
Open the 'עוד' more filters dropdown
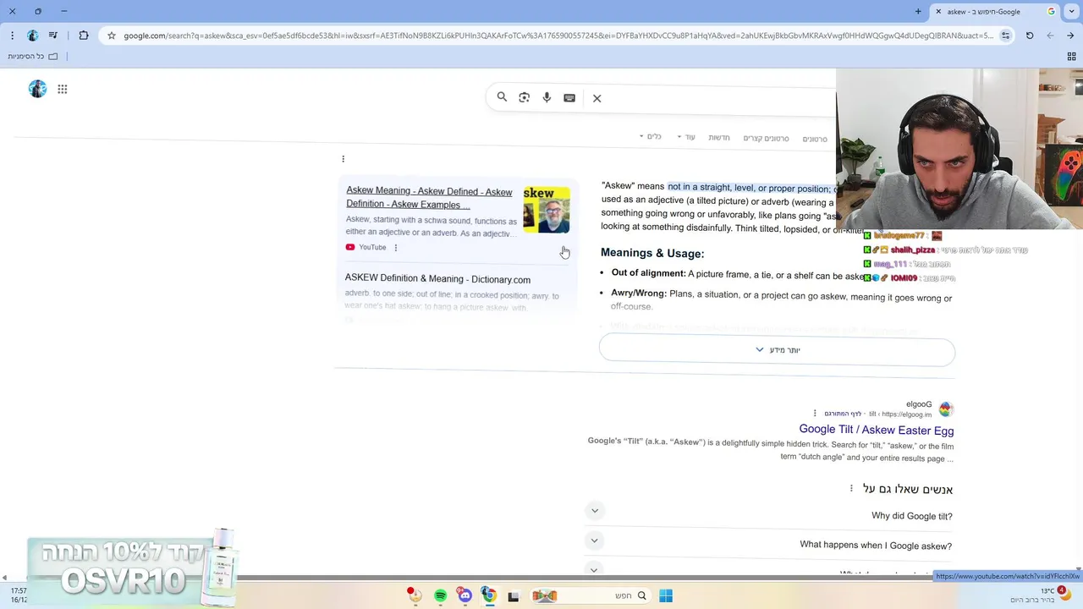686,137
